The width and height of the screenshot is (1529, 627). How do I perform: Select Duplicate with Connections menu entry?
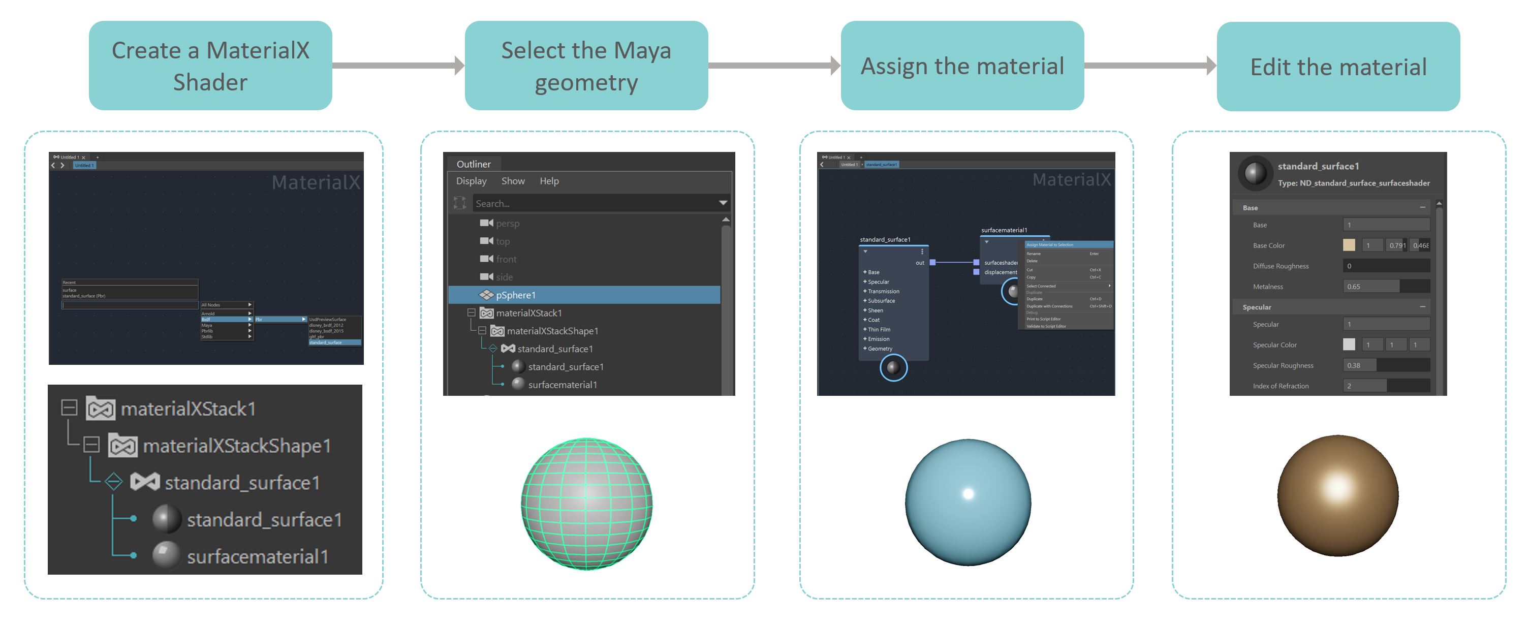click(1049, 306)
